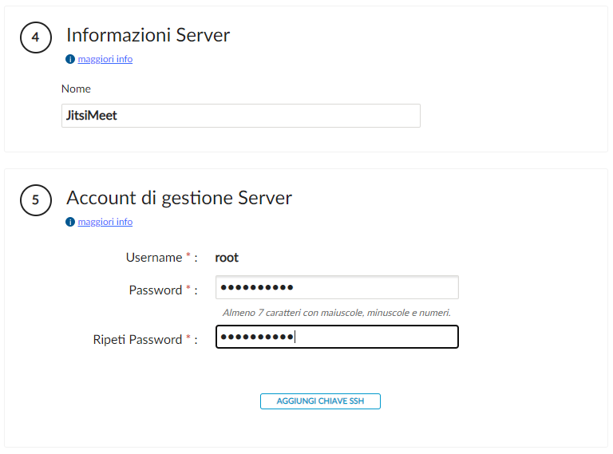Focus the Nome field containing JitsiMeet
Screen dimensions: 613x454
tap(240, 116)
